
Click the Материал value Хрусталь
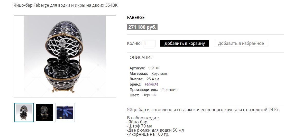coord(159,74)
